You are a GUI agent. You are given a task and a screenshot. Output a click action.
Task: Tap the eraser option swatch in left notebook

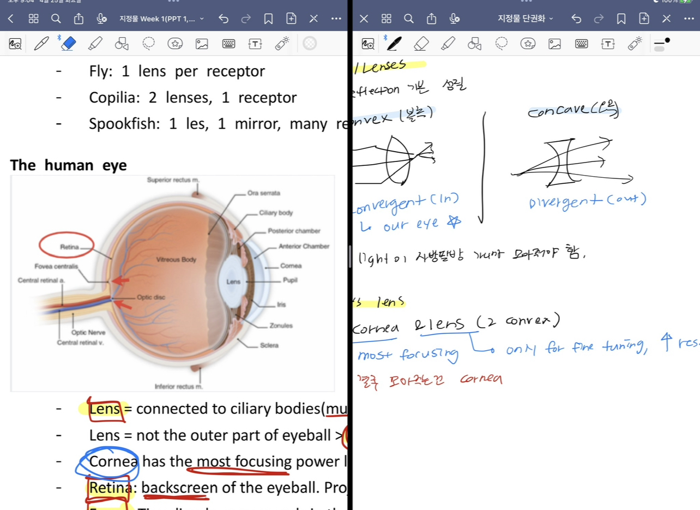[310, 44]
